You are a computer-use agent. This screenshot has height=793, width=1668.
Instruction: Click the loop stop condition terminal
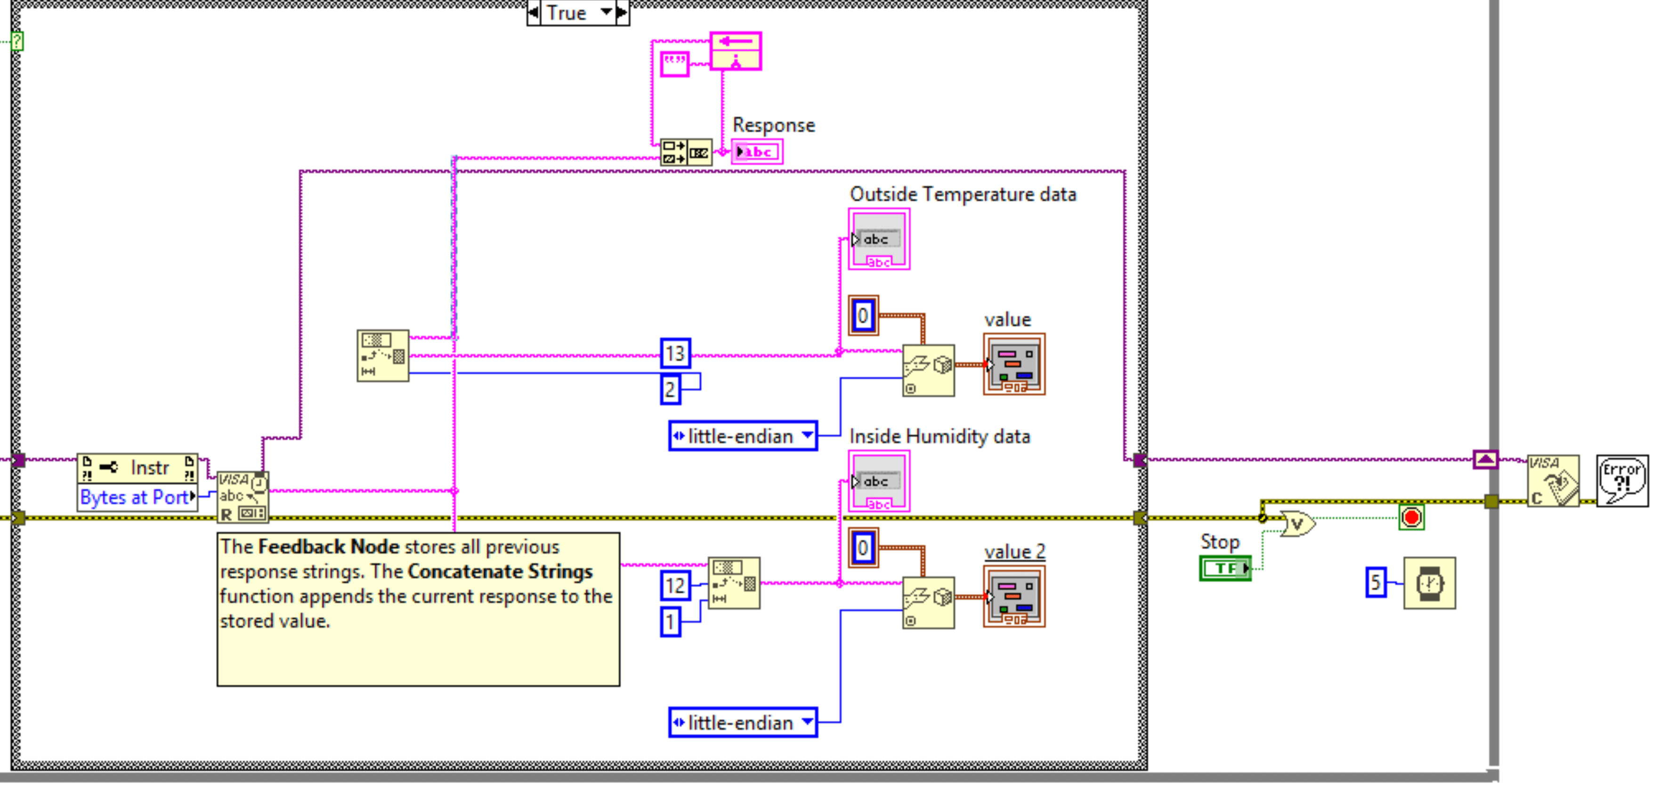tap(1412, 517)
